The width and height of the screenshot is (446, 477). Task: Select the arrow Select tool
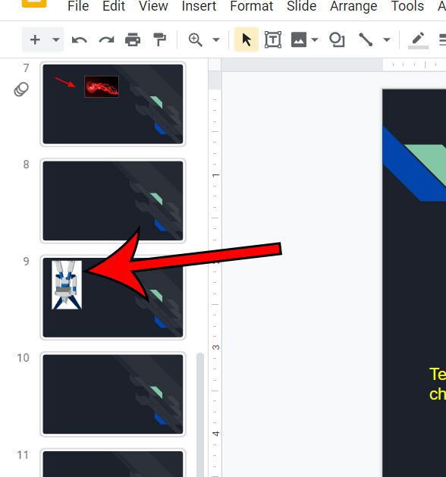[x=247, y=39]
